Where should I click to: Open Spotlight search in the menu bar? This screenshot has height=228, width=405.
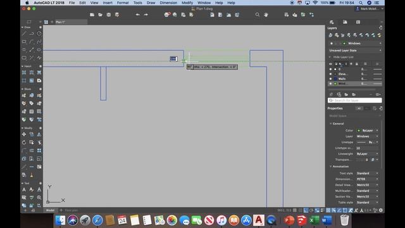pos(361,3)
